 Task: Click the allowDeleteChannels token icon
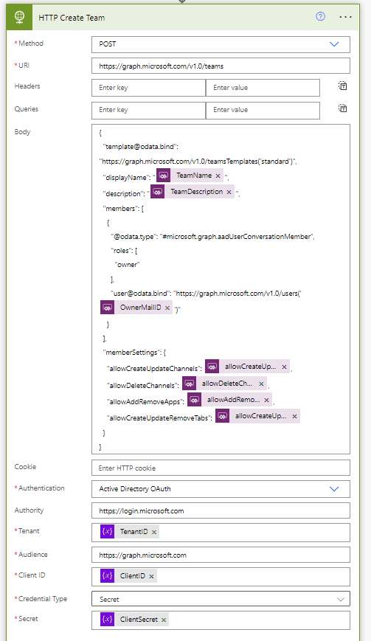[x=189, y=384]
